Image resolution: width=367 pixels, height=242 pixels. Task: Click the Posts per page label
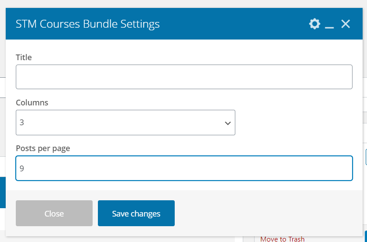pos(43,148)
